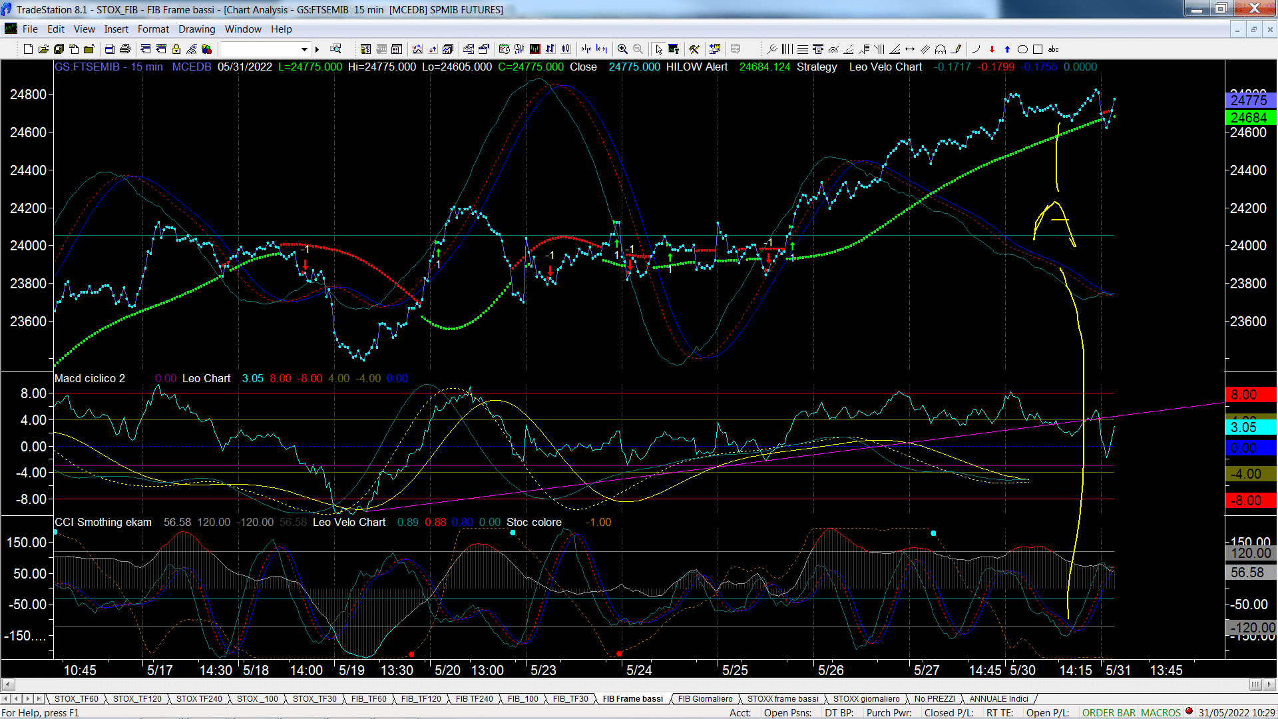Switch to the STOX_TF120 tab
Image resolution: width=1278 pixels, height=719 pixels.
[137, 699]
